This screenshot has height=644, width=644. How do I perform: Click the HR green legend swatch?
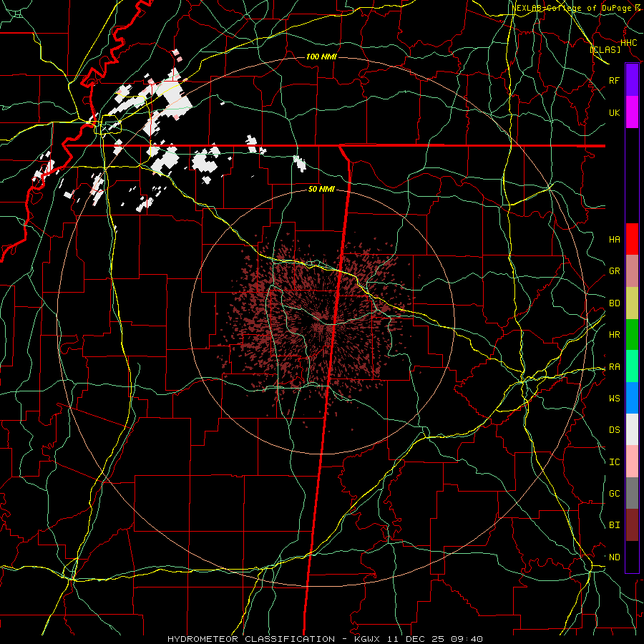(x=632, y=335)
